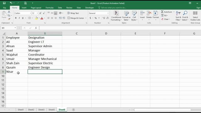201x113 pixels.
Task: Open Conditional Formatting icon
Action: click(116, 13)
